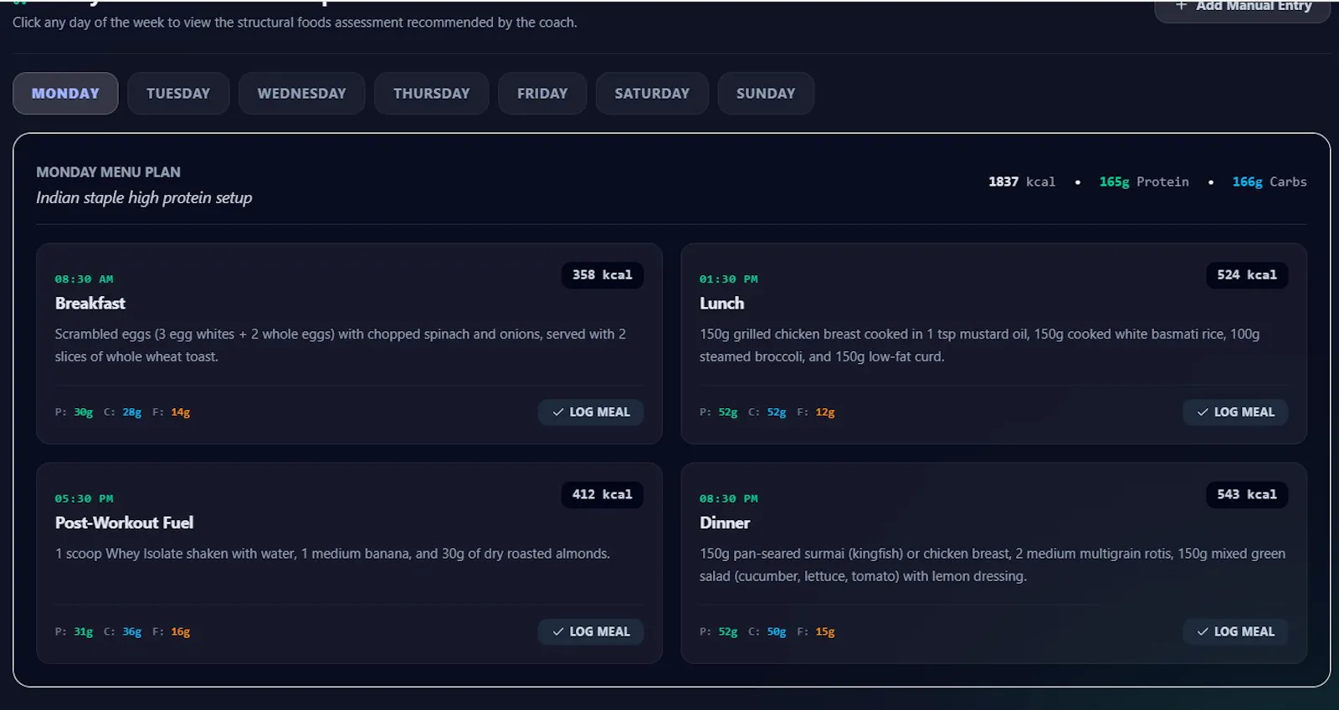Click 'Indian staple high protein setup' subtitle

144,198
